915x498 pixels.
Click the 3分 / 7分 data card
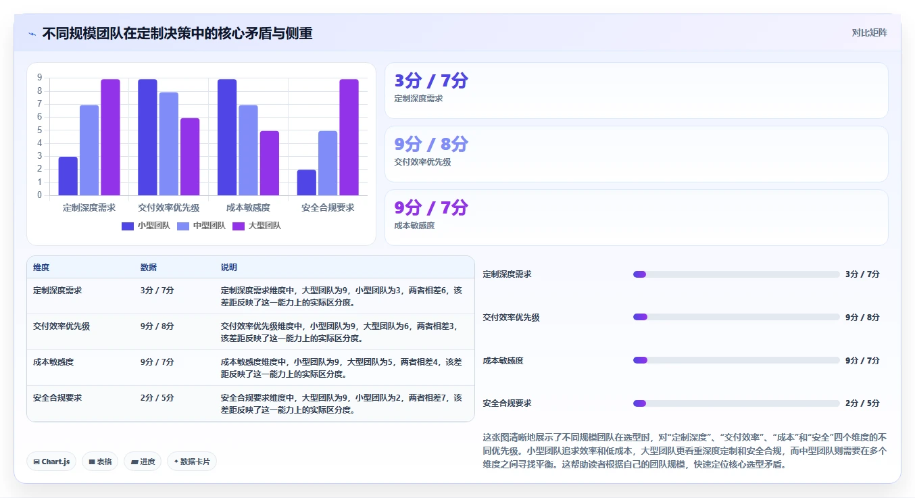click(636, 91)
